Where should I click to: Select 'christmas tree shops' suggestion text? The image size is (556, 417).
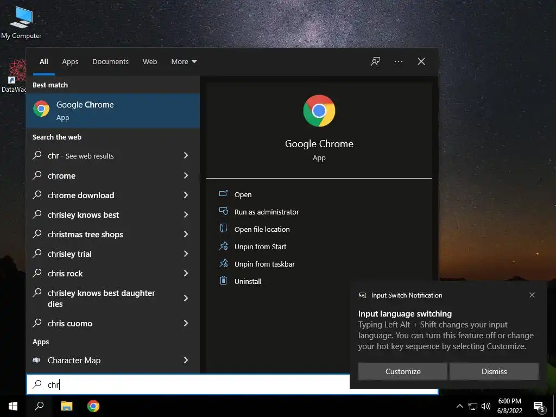[x=85, y=235]
